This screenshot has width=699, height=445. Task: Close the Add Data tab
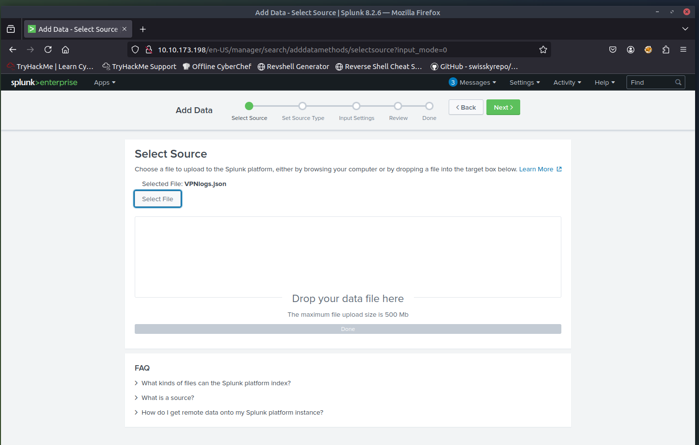pyautogui.click(x=124, y=29)
